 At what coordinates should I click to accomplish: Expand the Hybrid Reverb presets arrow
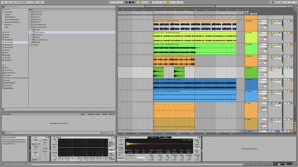(31, 32)
